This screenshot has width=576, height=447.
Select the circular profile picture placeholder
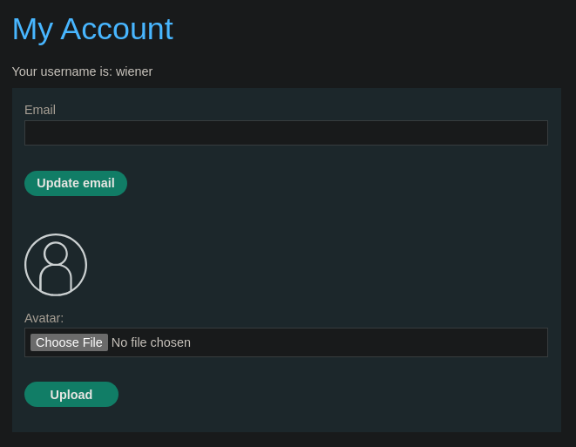(x=56, y=265)
